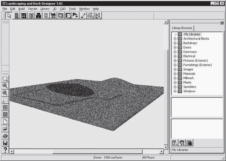Open help with the question mark icon
This screenshot has height=161, width=226.
pyautogui.click(x=6, y=150)
